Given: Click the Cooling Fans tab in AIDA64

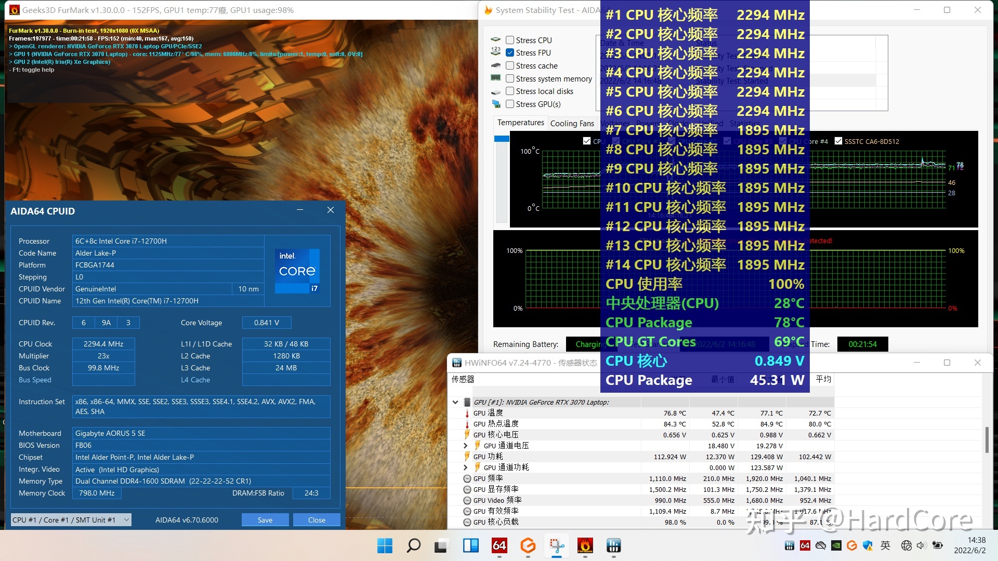Looking at the screenshot, I should [570, 122].
